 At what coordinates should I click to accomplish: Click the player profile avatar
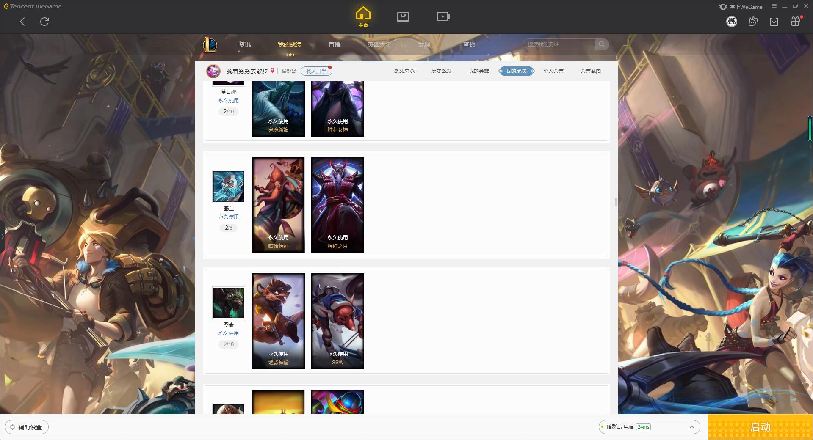(x=213, y=71)
